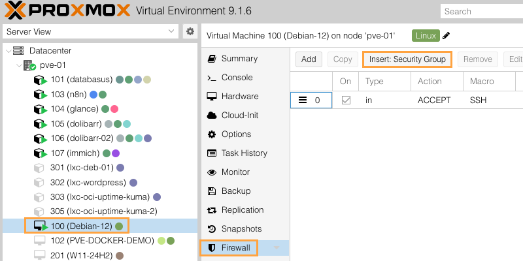Click container icon for 103 (n8n)
The width and height of the screenshot is (523, 261).
[41, 95]
